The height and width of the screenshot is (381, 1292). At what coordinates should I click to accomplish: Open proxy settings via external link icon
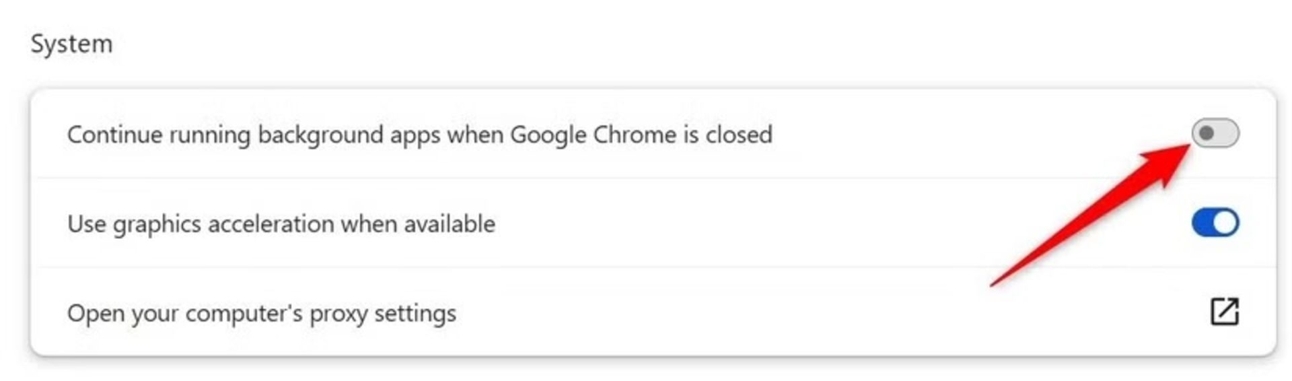(x=1224, y=312)
